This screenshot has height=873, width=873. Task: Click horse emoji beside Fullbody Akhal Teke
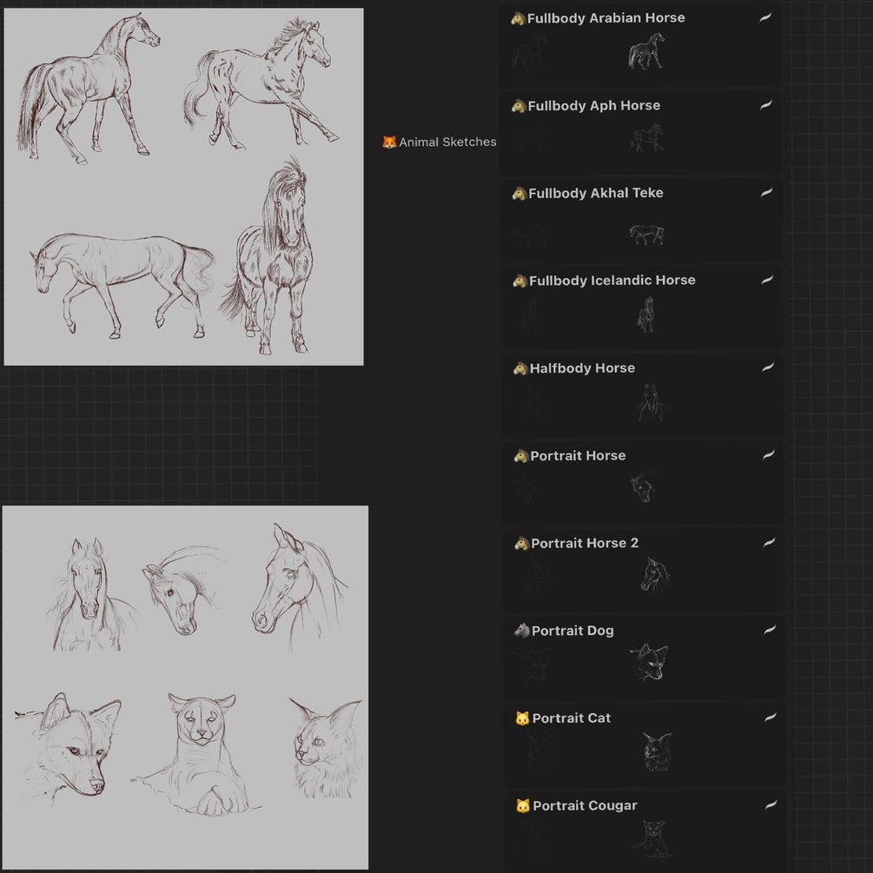(519, 193)
